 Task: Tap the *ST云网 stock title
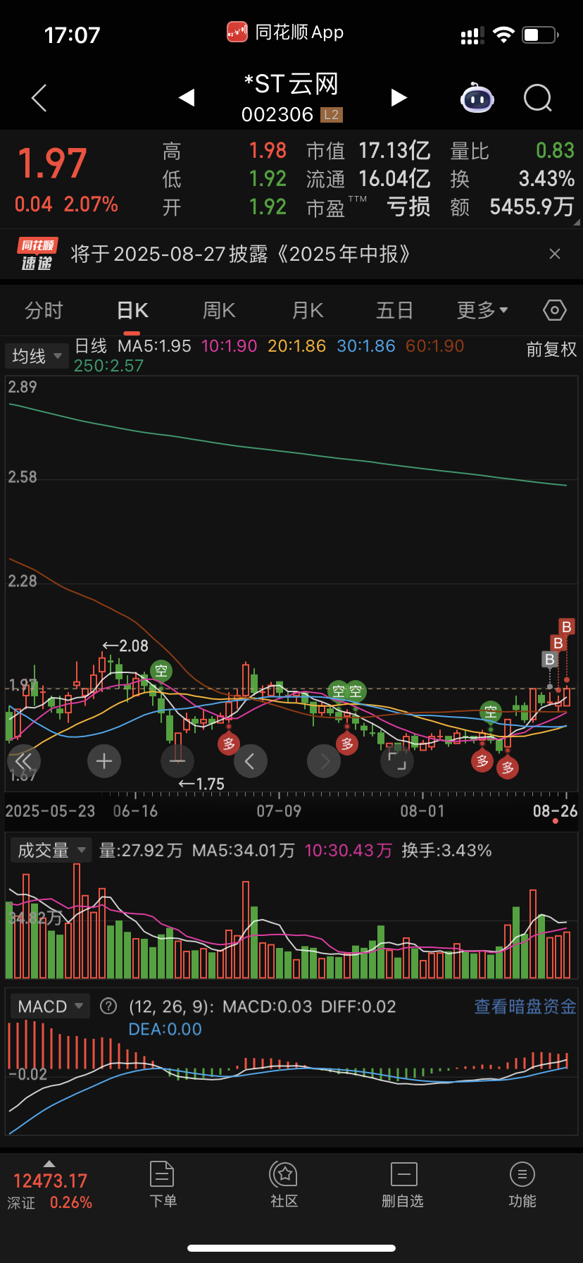click(x=291, y=85)
